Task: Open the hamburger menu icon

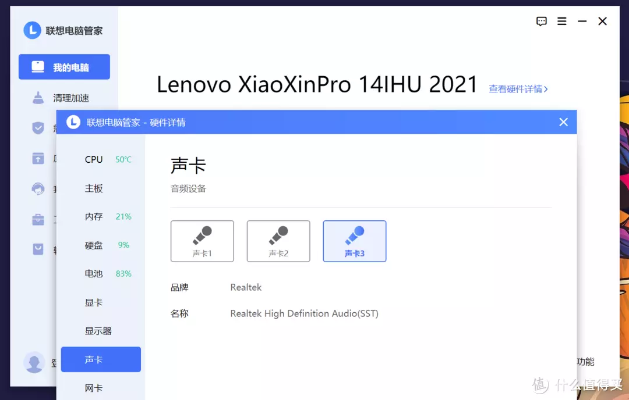Action: [561, 22]
